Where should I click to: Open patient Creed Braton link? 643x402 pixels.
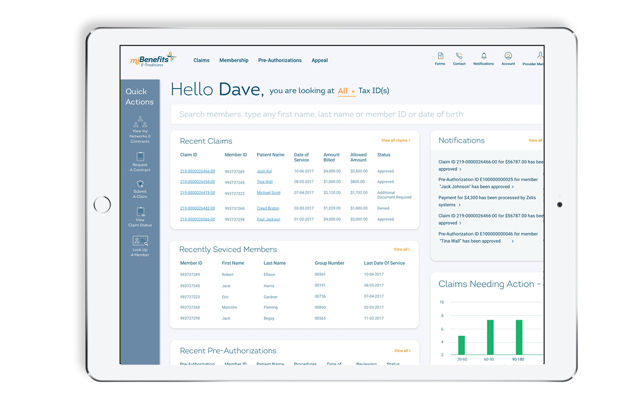pyautogui.click(x=268, y=208)
